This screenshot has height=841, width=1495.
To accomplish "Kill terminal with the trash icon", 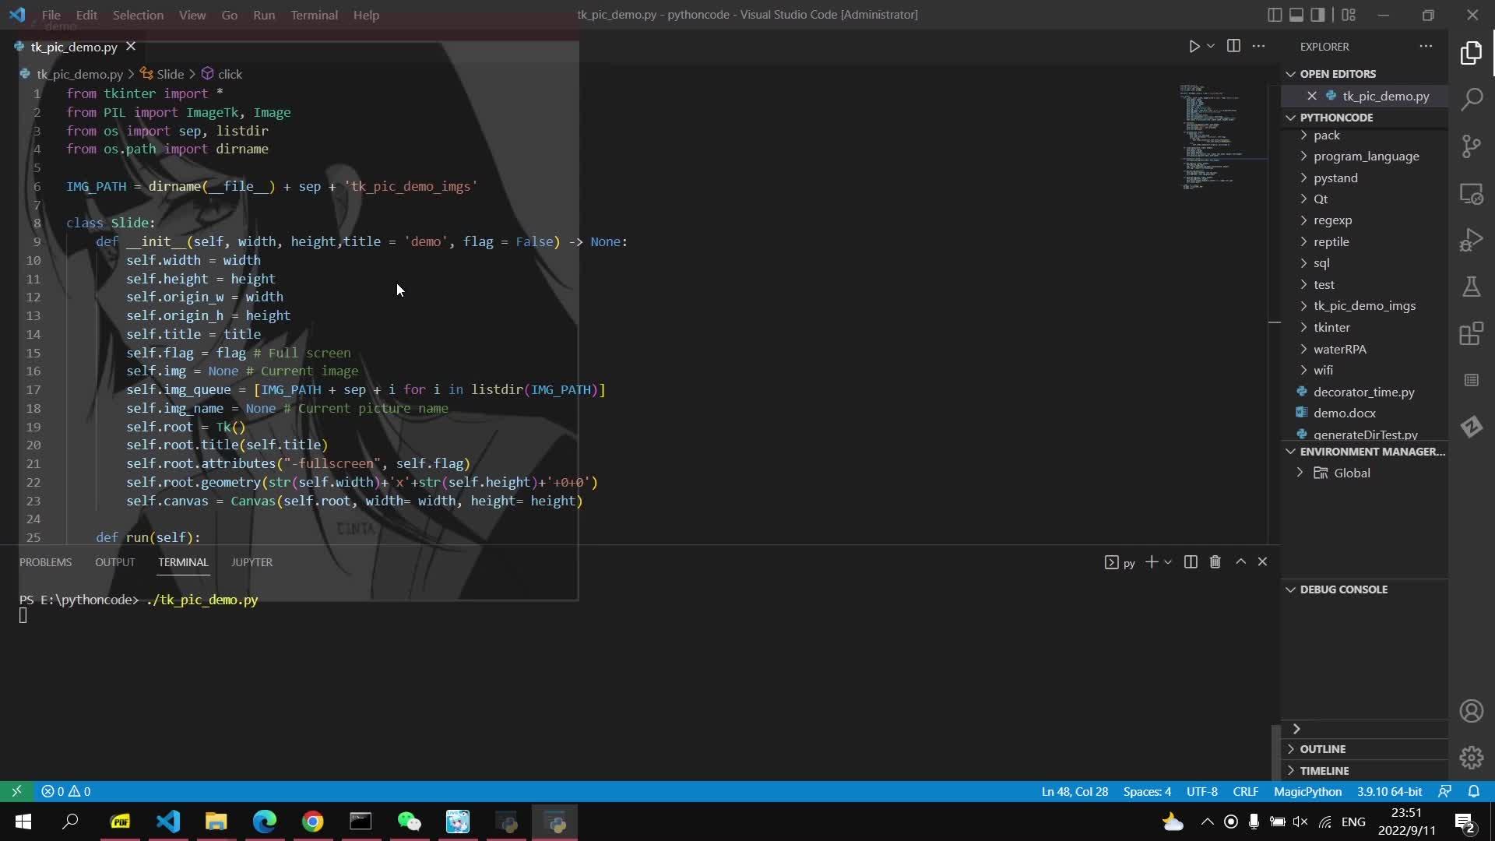I will pos(1215,562).
